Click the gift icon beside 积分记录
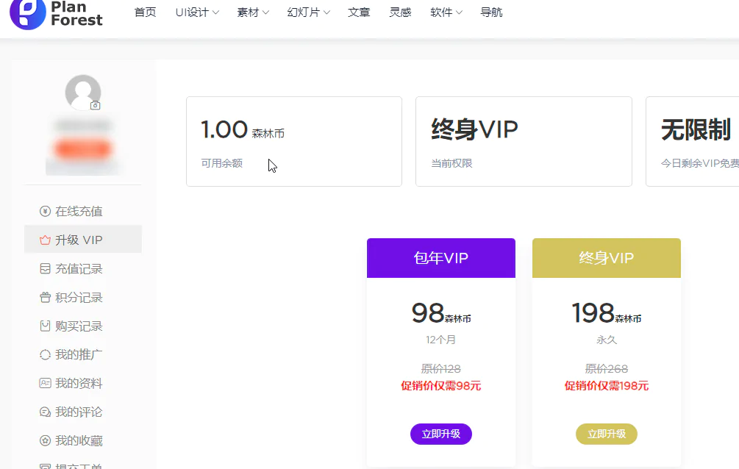Image resolution: width=739 pixels, height=469 pixels. pos(45,298)
